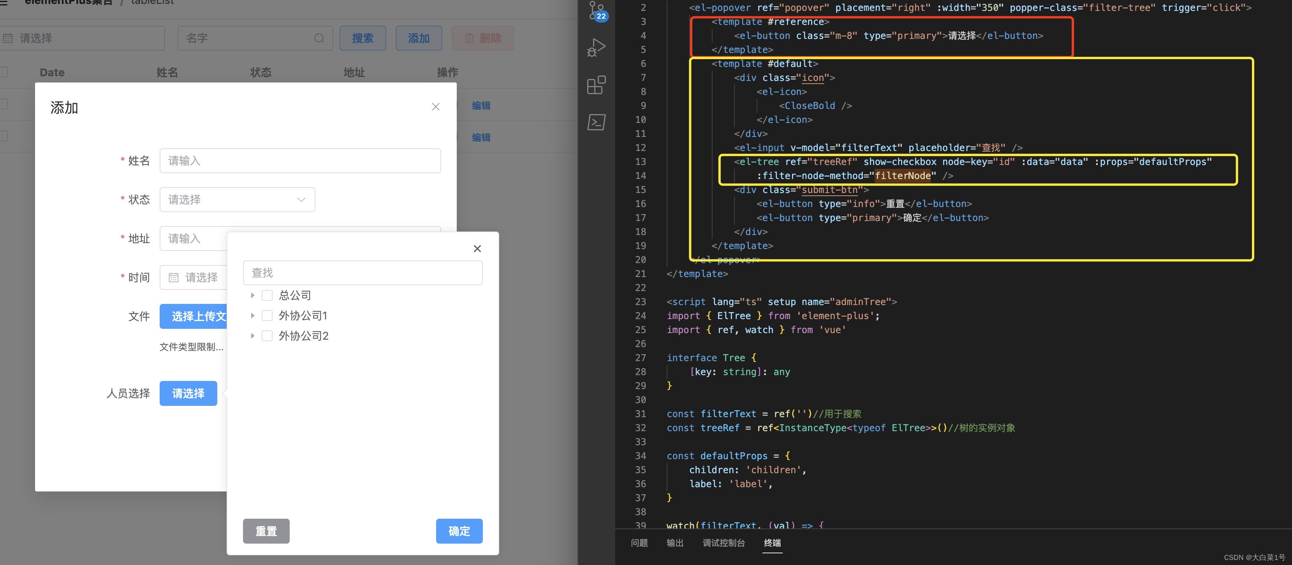Open the 状态 dropdown select
The image size is (1292, 565).
tap(237, 200)
